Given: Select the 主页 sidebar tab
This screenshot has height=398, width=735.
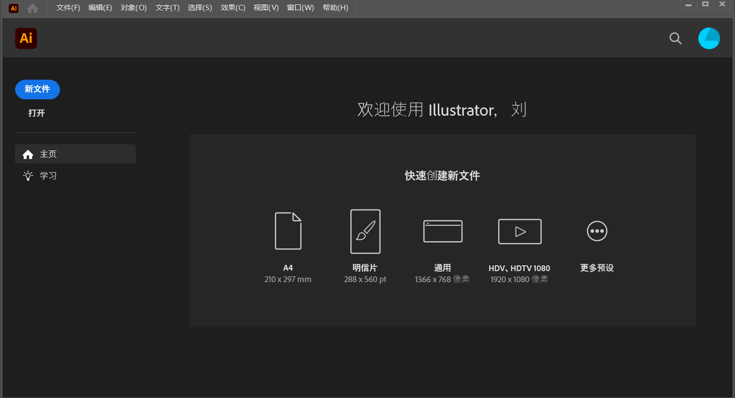Looking at the screenshot, I should 75,154.
